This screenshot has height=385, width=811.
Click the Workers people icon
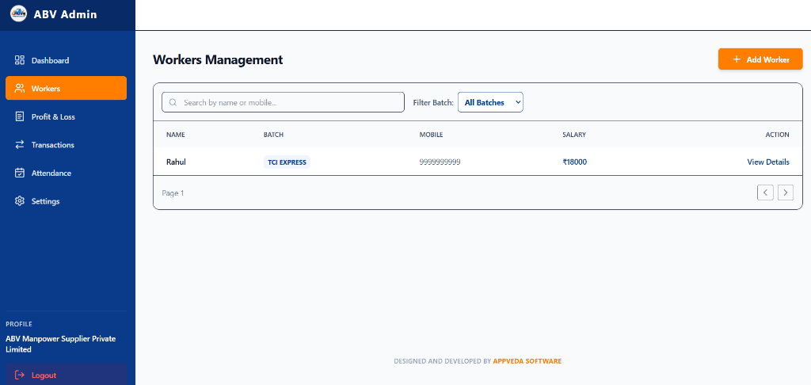click(20, 88)
